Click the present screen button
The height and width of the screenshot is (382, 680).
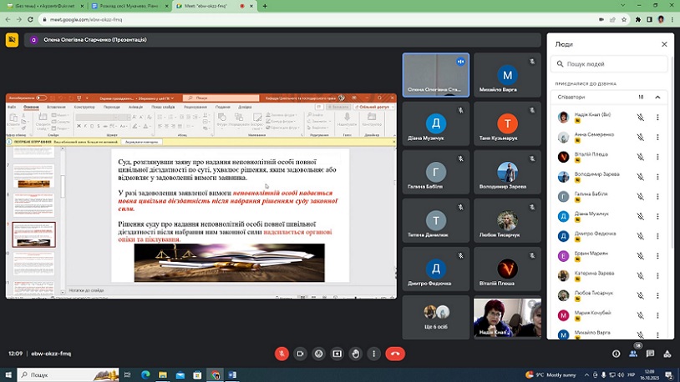tap(337, 354)
